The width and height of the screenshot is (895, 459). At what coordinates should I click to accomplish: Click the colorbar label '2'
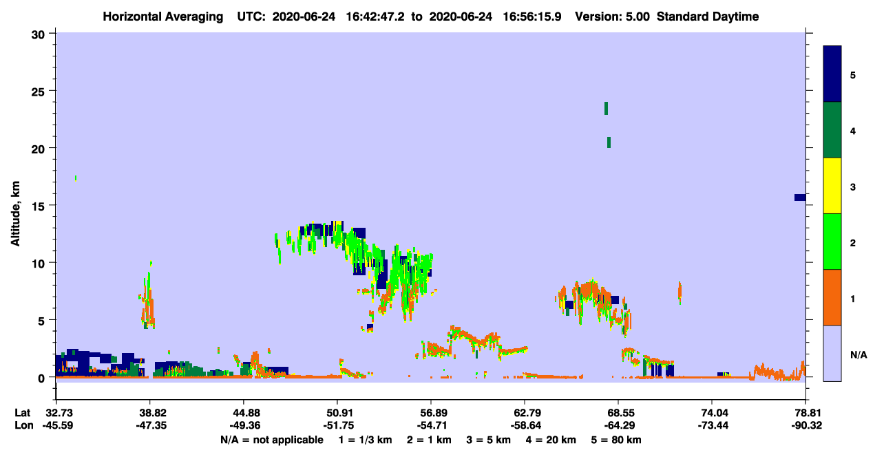click(x=853, y=243)
